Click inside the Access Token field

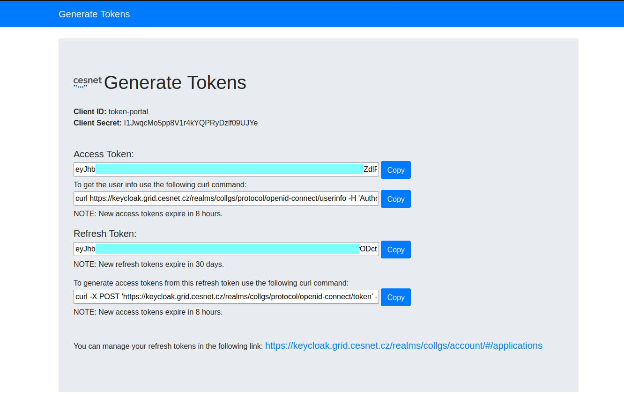(226, 169)
